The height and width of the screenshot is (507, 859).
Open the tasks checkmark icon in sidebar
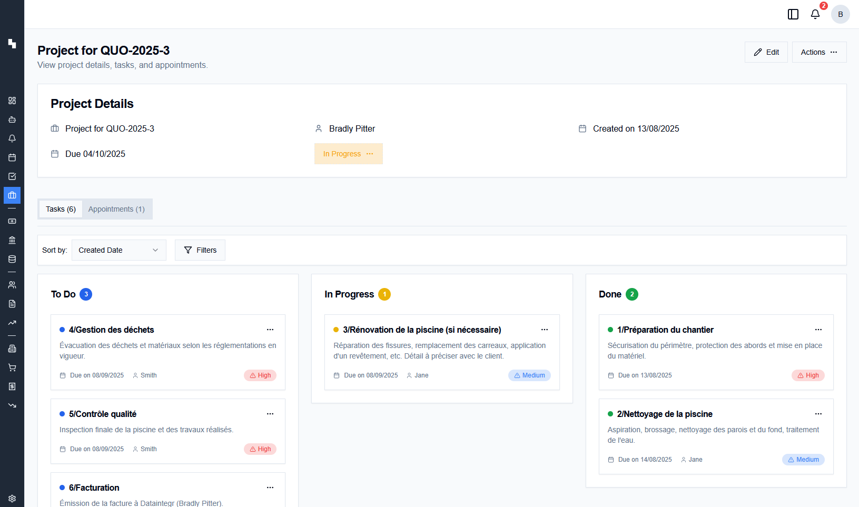point(12,176)
